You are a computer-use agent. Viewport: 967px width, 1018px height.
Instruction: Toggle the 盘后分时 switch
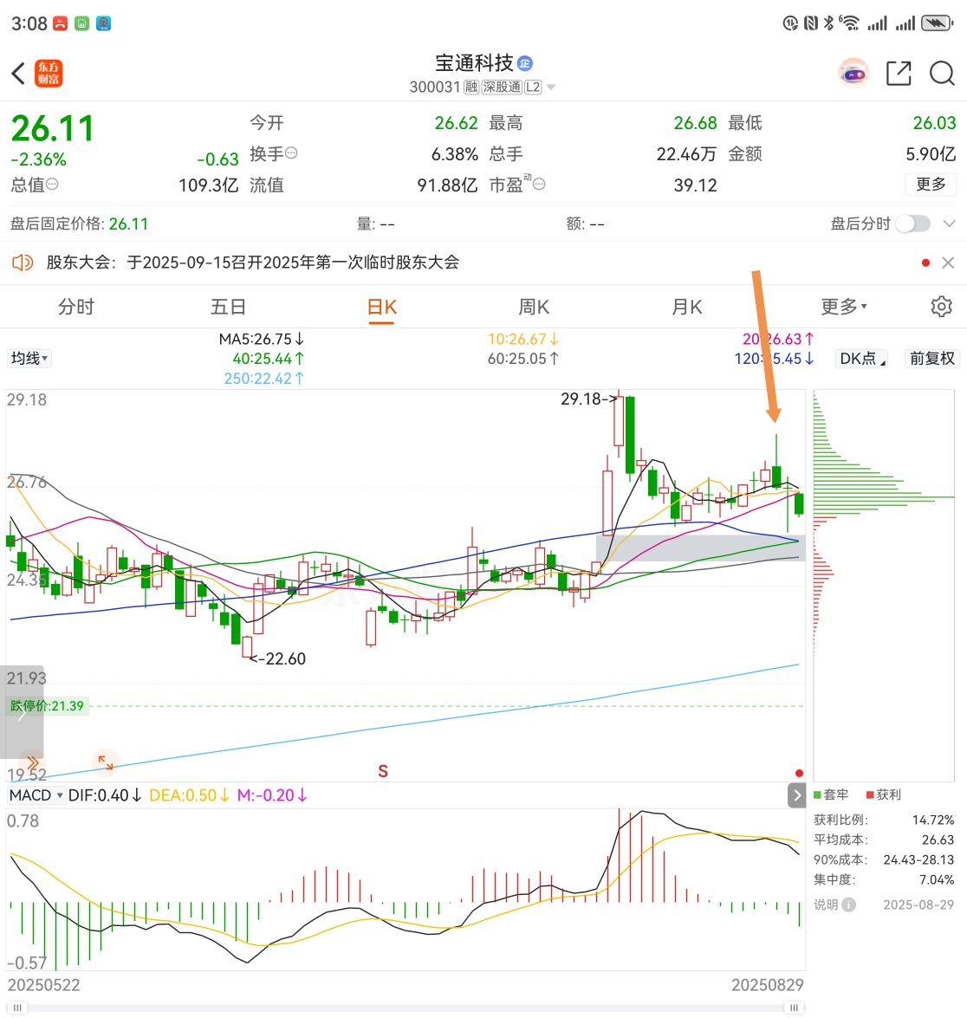(913, 224)
